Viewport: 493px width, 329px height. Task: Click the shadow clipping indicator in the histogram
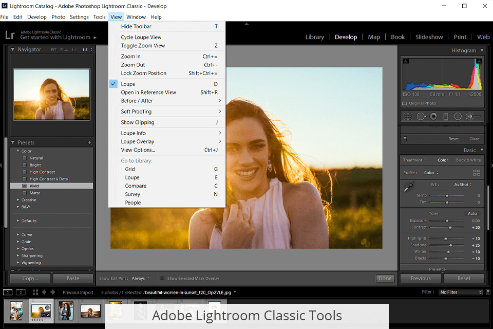point(406,61)
